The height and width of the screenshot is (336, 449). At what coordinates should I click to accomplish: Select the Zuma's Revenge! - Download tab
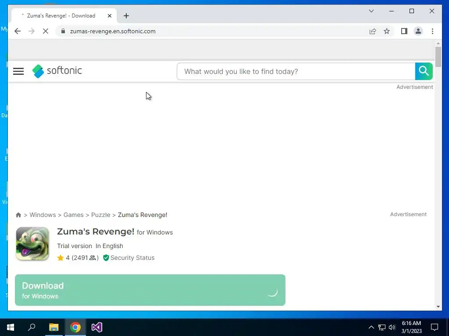pyautogui.click(x=64, y=16)
